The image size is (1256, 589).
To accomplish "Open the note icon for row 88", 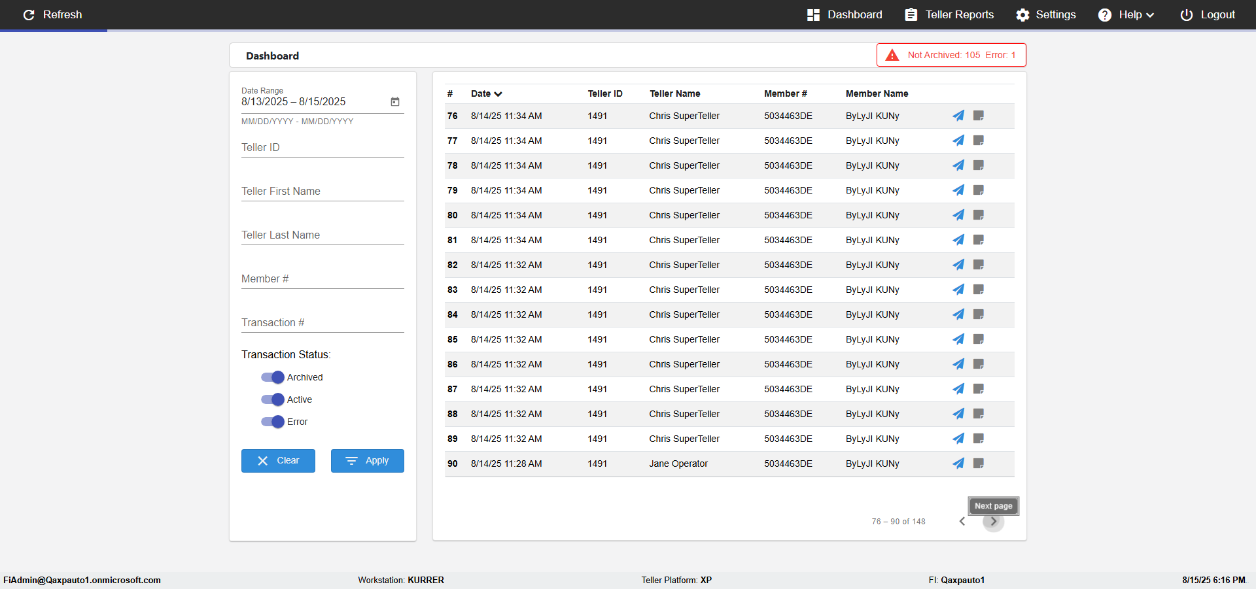I will (x=979, y=414).
